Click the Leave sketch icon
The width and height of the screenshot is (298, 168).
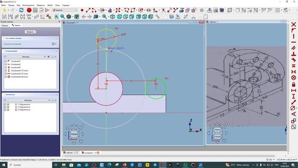pyautogui.click(x=210, y=10)
